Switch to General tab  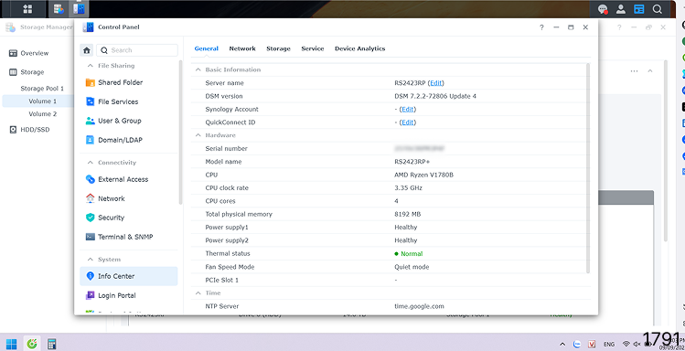[206, 48]
